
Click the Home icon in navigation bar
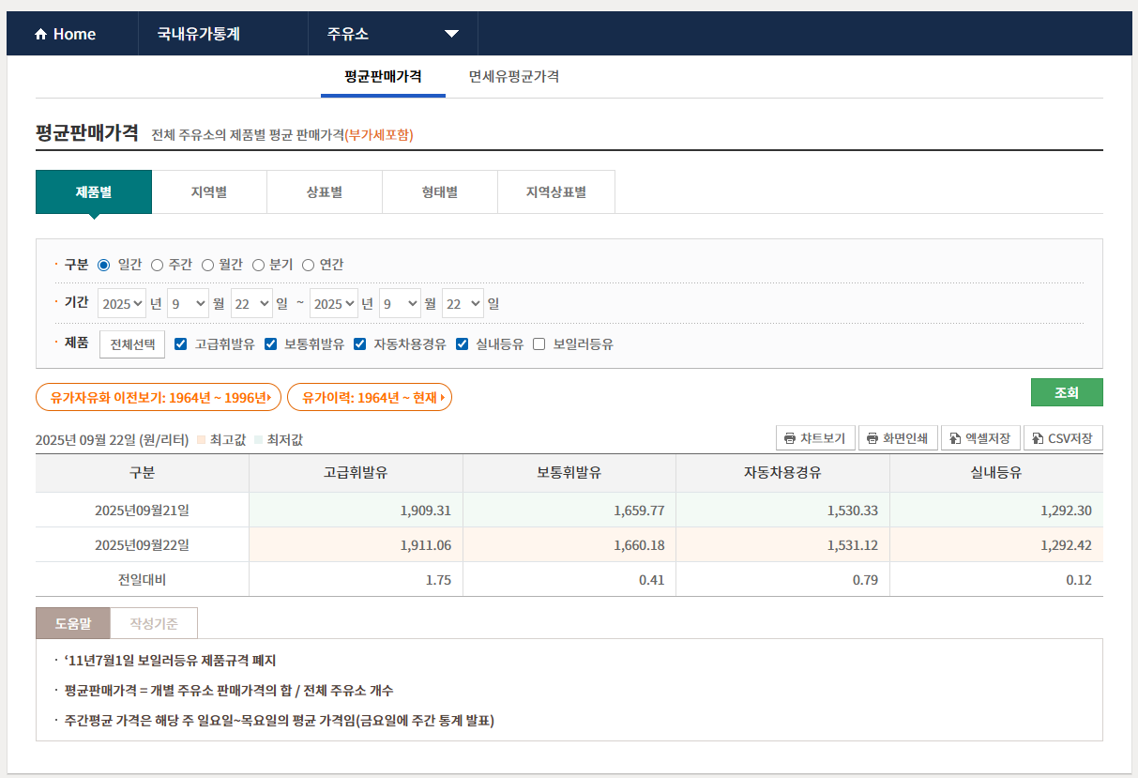(40, 35)
